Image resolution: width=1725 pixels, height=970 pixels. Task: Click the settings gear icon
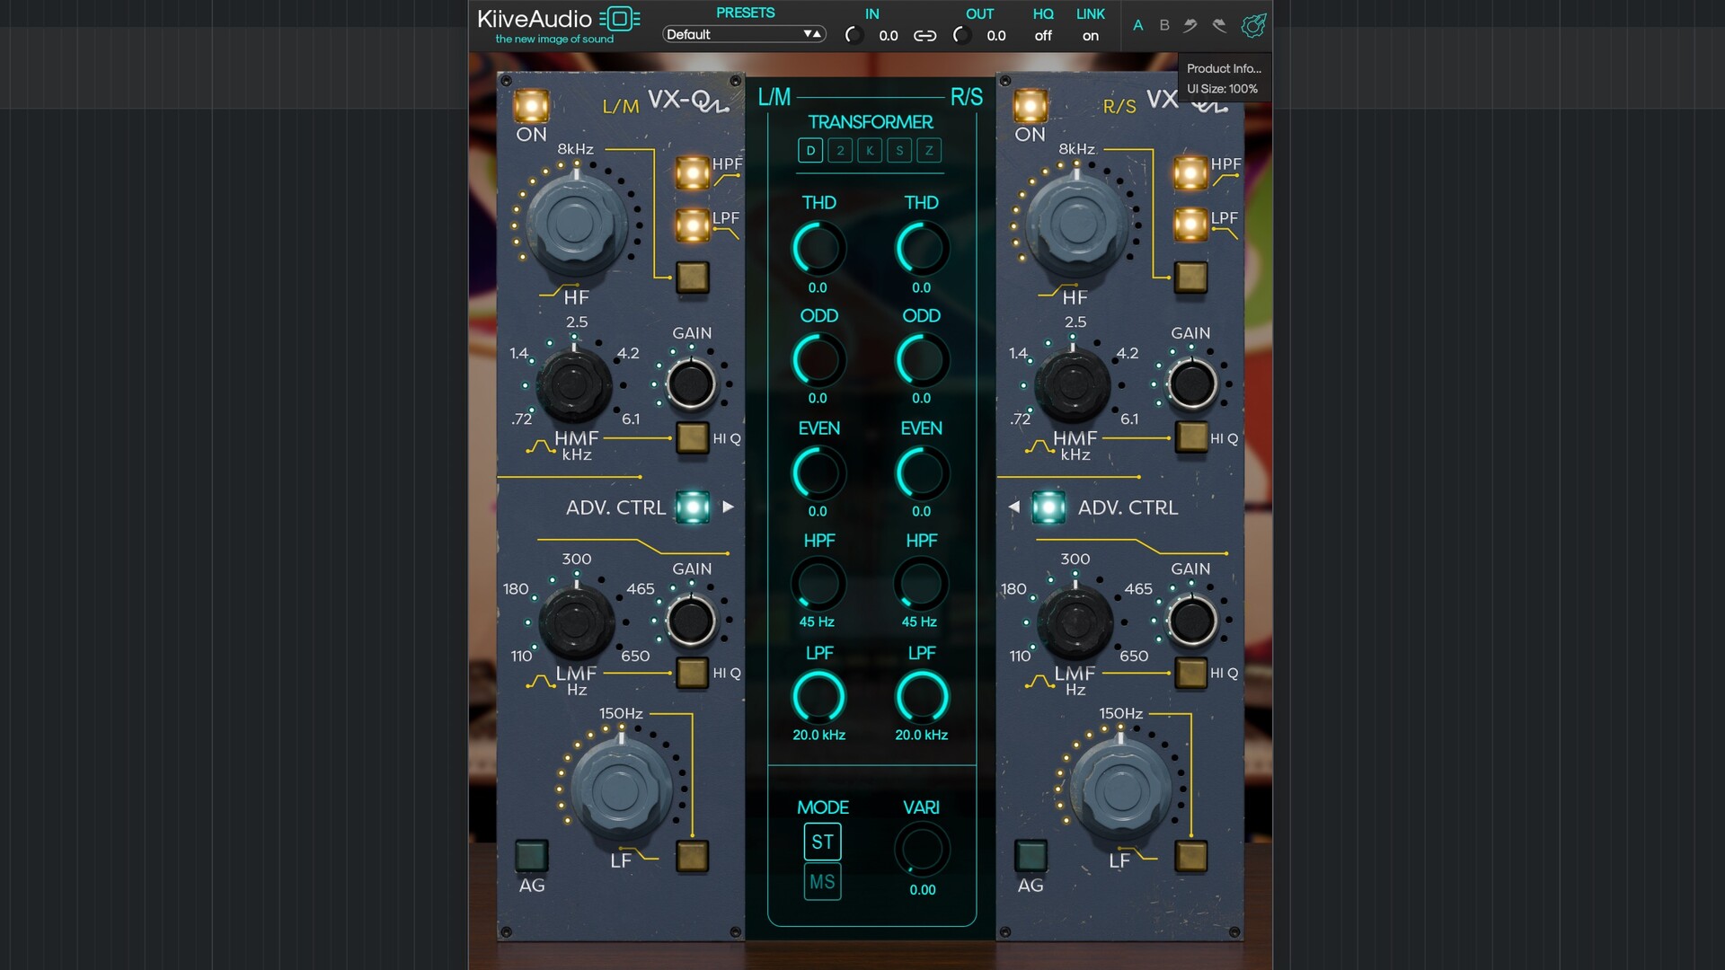coord(1253,25)
